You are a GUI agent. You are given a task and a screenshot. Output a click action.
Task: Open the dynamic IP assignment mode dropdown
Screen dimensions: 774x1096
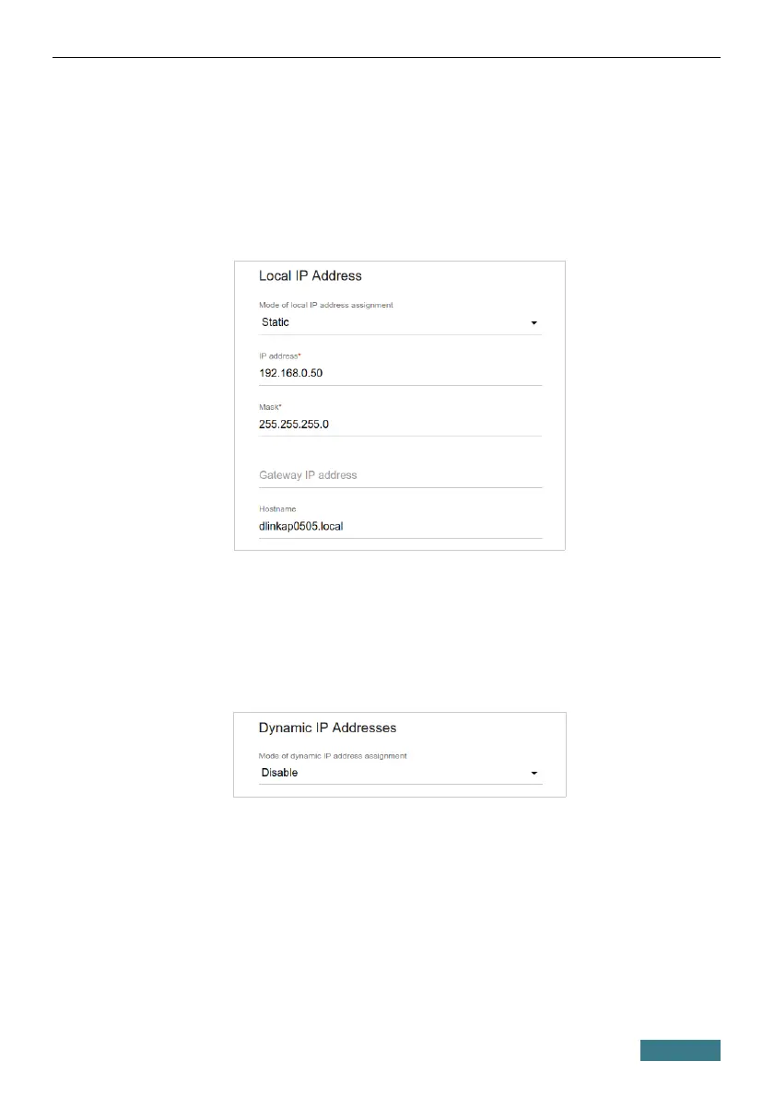pyautogui.click(x=399, y=773)
